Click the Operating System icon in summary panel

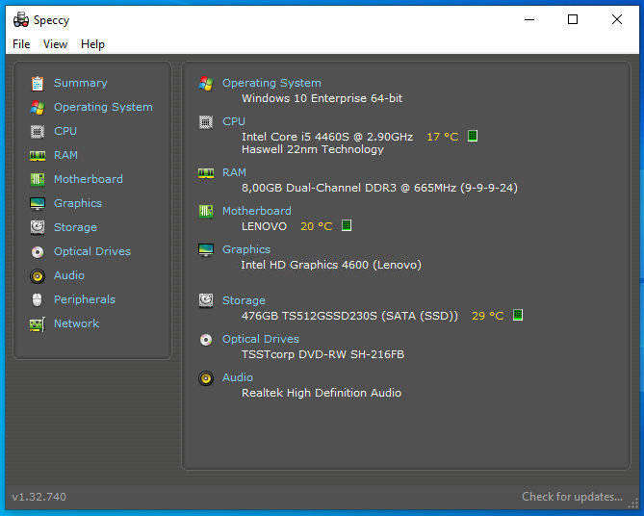tap(206, 84)
